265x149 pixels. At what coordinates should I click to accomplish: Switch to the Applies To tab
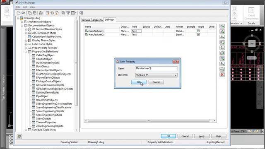(98, 20)
